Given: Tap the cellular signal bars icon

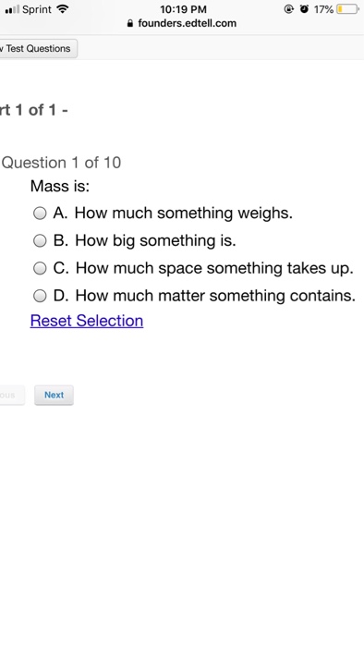Looking at the screenshot, I should 12,9.
